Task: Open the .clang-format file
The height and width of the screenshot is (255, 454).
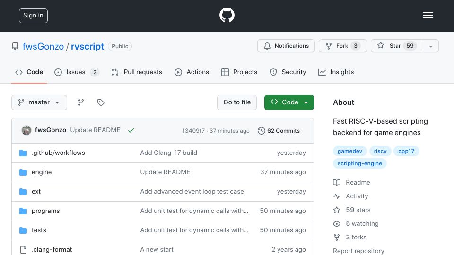Action: click(52, 249)
